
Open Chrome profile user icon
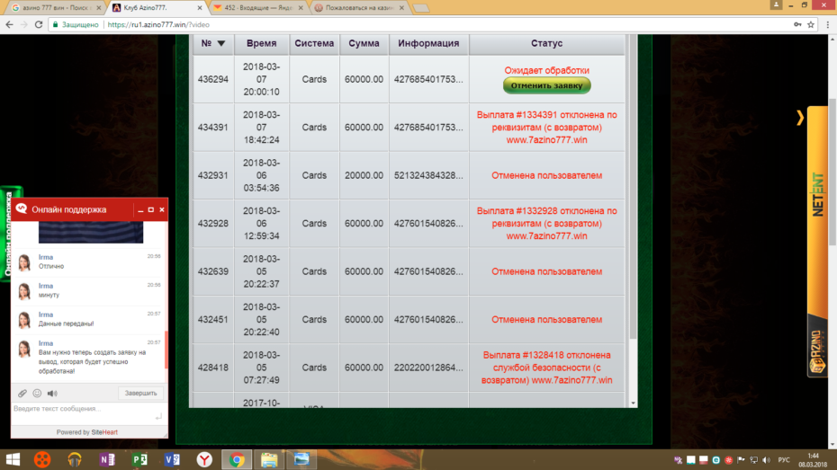(x=776, y=4)
